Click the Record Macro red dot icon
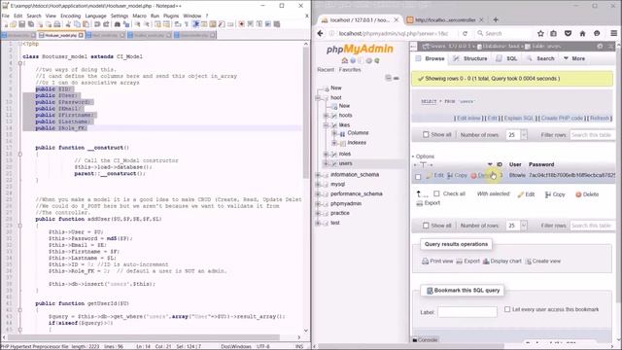 coord(241,24)
